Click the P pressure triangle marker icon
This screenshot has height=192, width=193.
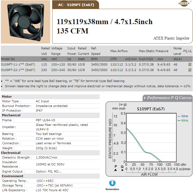point(116,168)
